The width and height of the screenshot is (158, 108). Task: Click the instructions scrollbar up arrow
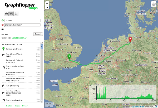coord(42,43)
